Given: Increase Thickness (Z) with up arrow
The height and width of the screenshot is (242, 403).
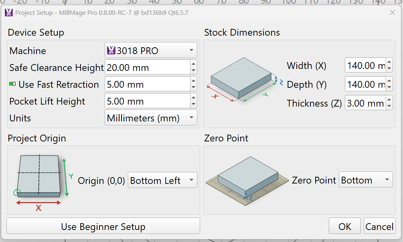Looking at the screenshot, I should click(x=389, y=99).
